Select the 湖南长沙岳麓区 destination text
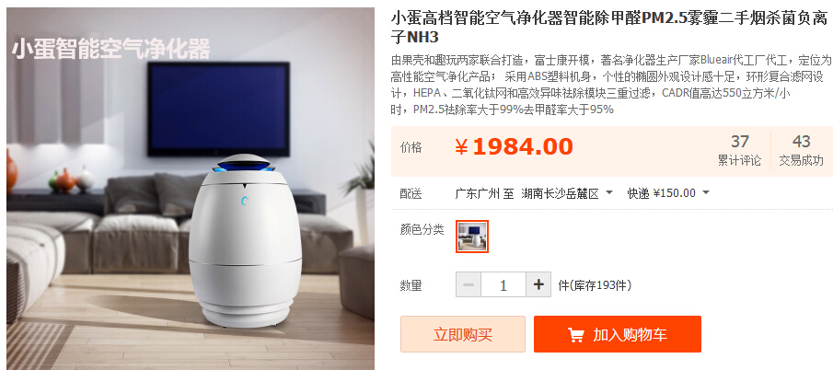 tap(560, 193)
